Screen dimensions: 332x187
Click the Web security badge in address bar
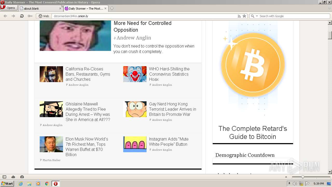(x=44, y=16)
